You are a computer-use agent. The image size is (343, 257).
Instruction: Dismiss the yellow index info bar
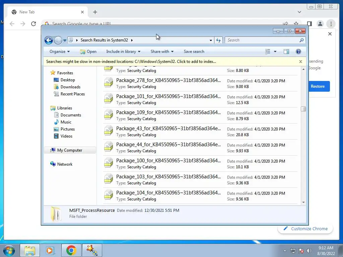tap(300, 62)
